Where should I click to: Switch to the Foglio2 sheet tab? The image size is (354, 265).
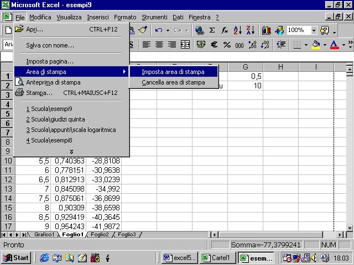[x=100, y=235]
